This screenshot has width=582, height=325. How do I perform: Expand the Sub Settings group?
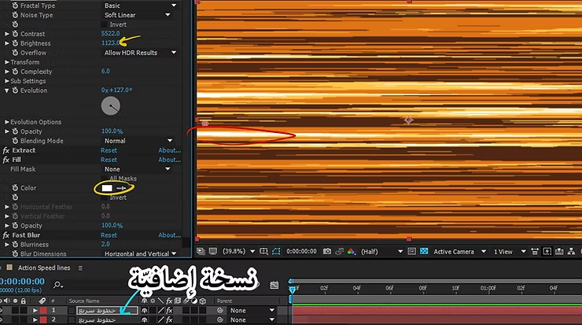click(6, 81)
